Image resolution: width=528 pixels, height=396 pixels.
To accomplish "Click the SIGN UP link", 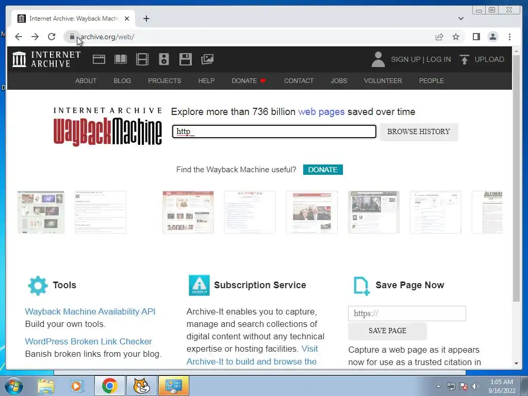I will pos(406,59).
